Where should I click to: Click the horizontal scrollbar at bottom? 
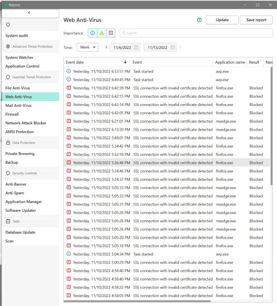pos(137,301)
